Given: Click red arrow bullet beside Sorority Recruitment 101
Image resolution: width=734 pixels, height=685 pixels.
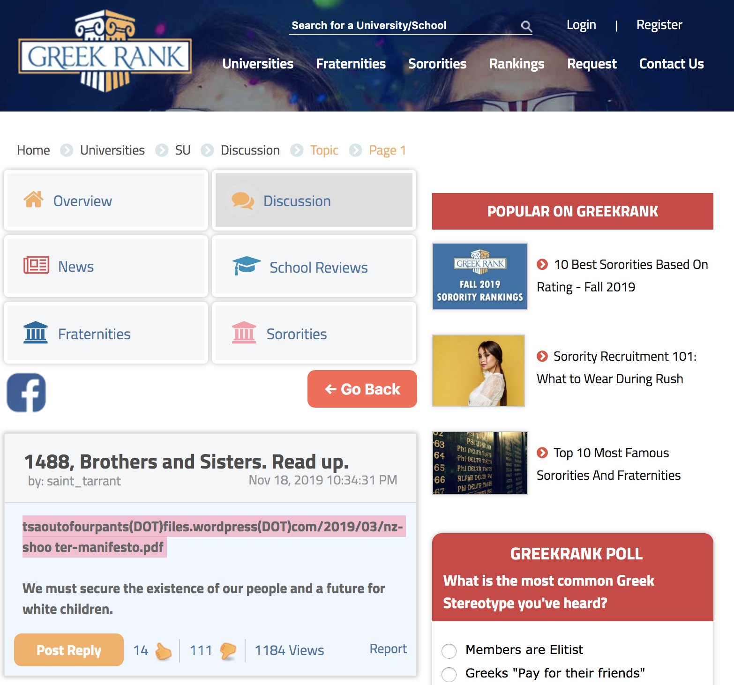Looking at the screenshot, I should [x=542, y=357].
